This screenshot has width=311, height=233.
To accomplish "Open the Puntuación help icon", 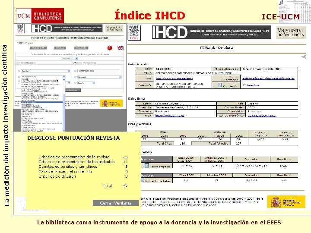I will tap(219, 85).
